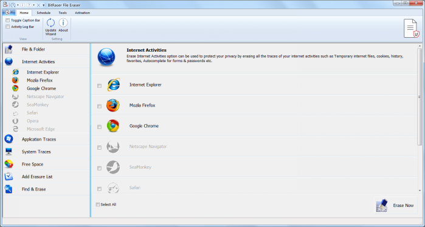Click the large Safari icon in the main list

pos(113,187)
